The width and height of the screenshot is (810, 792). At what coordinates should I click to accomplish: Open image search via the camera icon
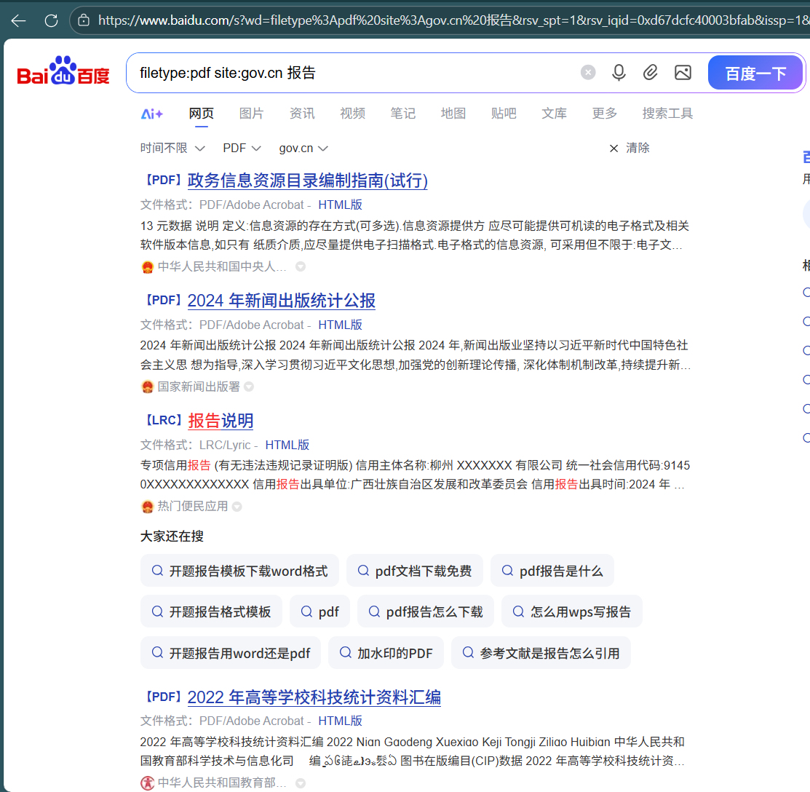coord(683,72)
